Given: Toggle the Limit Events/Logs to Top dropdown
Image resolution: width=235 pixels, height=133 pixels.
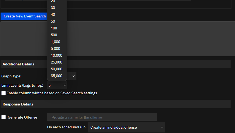Looking at the screenshot, I should 57,85.
